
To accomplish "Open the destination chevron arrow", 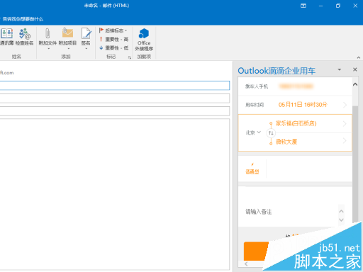I will [345, 141].
